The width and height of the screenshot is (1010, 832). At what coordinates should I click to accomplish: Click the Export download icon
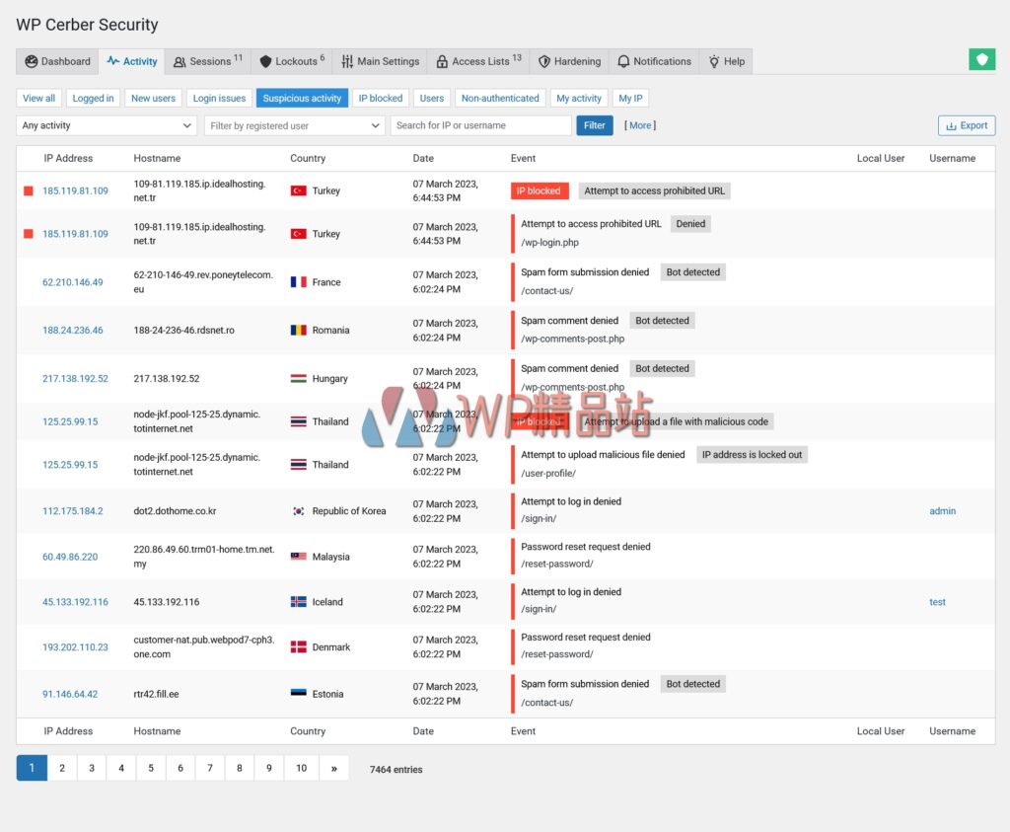953,125
